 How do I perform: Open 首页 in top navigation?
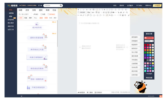(x=115, y=6)
